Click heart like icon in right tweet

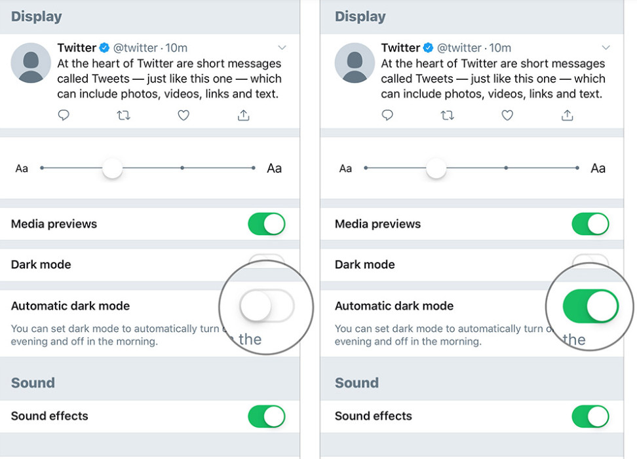pos(507,115)
